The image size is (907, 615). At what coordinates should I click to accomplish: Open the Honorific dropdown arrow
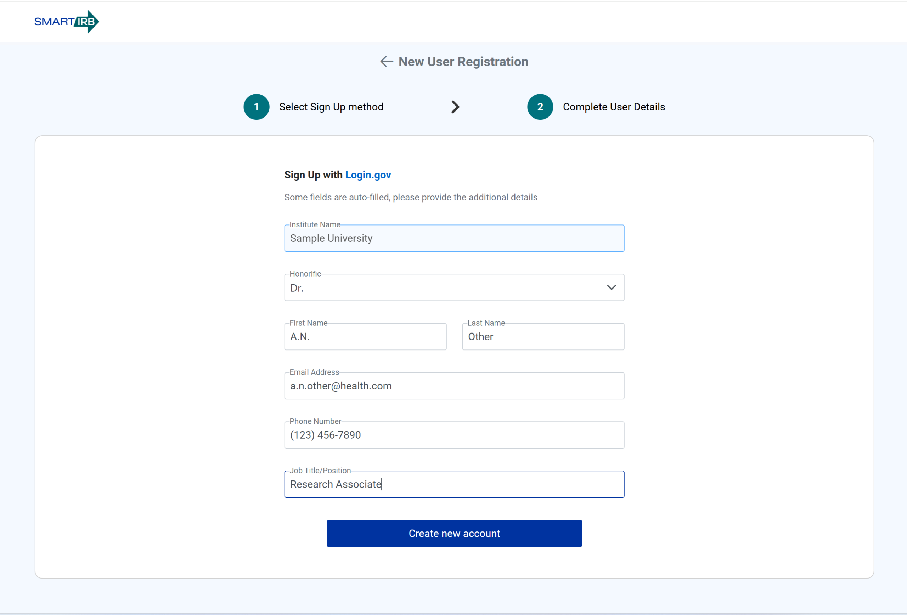point(611,287)
